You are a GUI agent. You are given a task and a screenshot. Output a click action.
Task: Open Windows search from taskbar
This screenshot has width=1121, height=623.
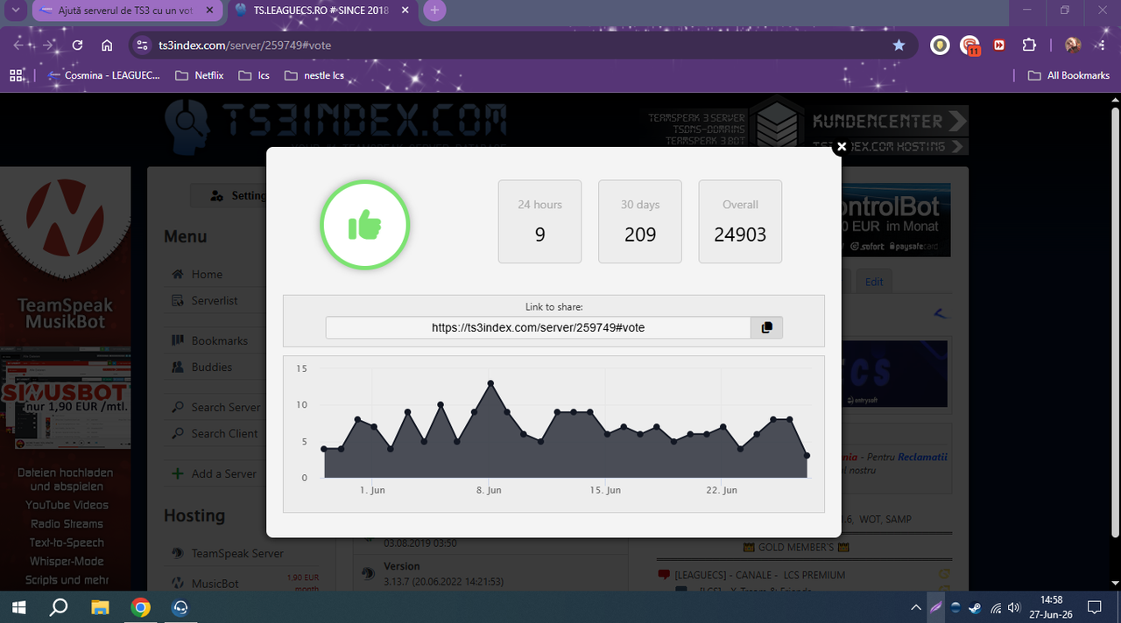coord(59,606)
